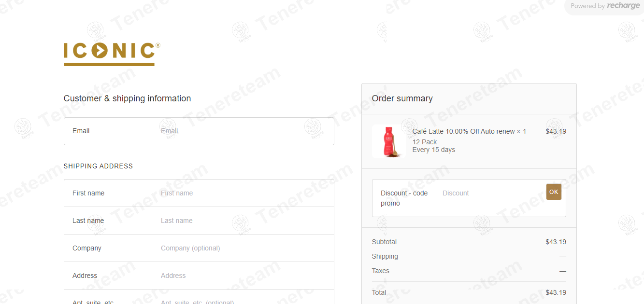Click the Subtotal row label
This screenshot has width=644, height=304.
point(384,242)
